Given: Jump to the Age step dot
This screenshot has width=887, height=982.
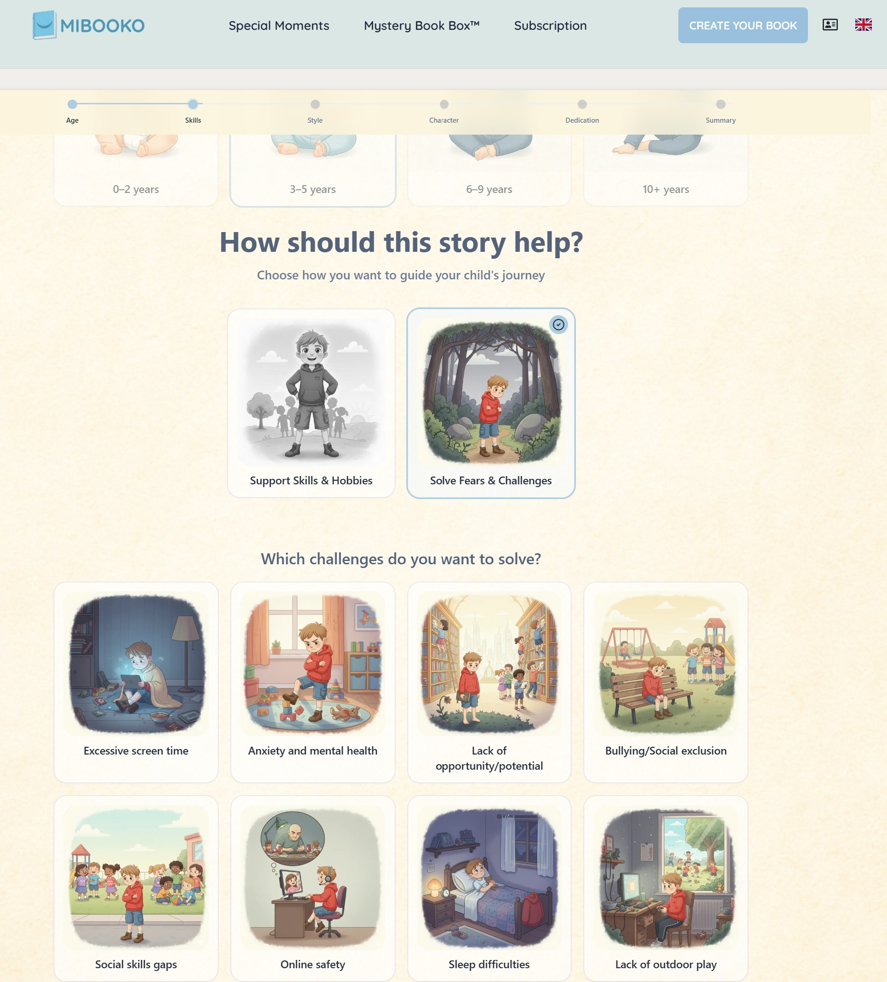Looking at the screenshot, I should coord(72,104).
